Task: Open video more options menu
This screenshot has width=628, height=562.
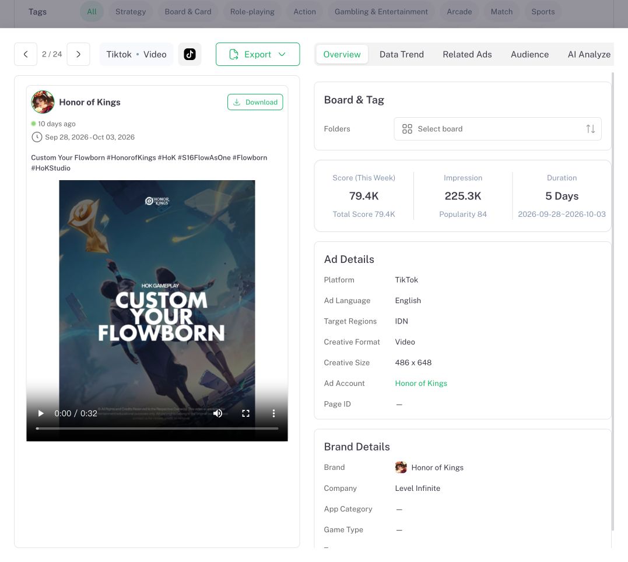Action: pyautogui.click(x=273, y=413)
